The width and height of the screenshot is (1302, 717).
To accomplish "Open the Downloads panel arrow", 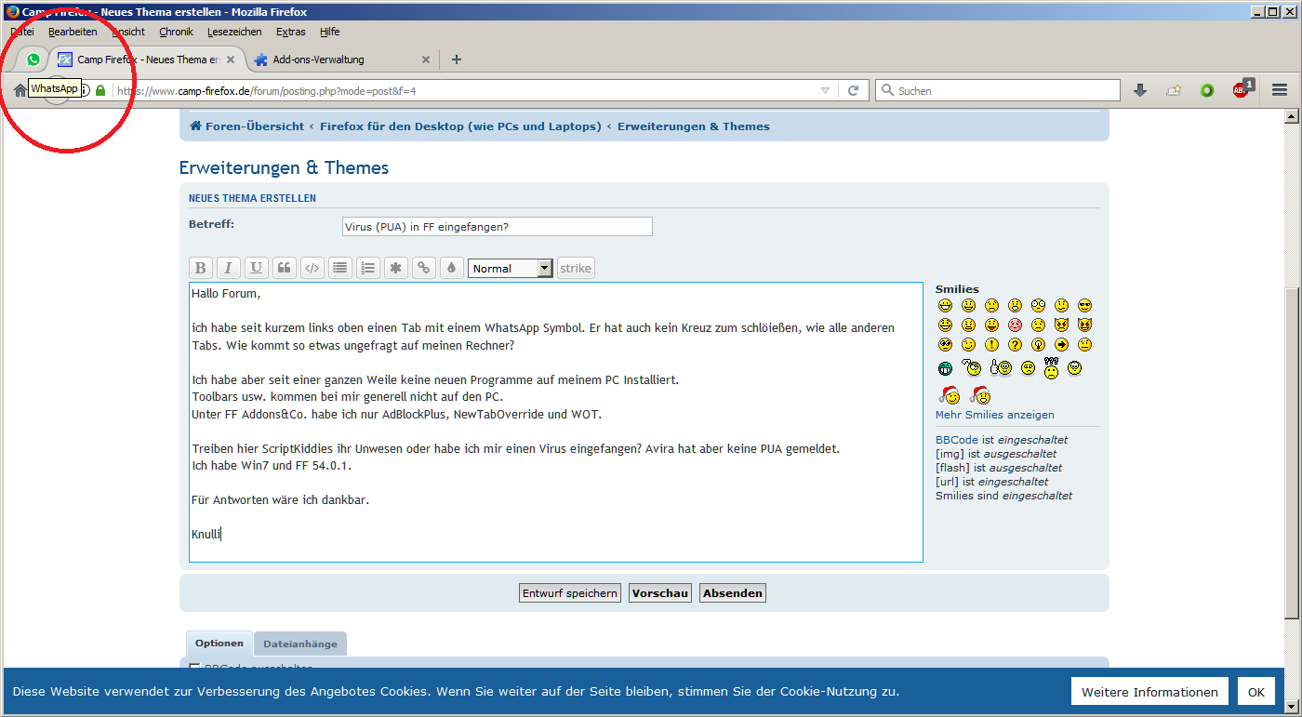I will pyautogui.click(x=1140, y=90).
